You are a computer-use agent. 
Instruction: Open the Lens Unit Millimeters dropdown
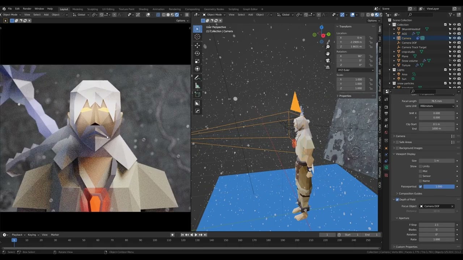click(x=437, y=106)
